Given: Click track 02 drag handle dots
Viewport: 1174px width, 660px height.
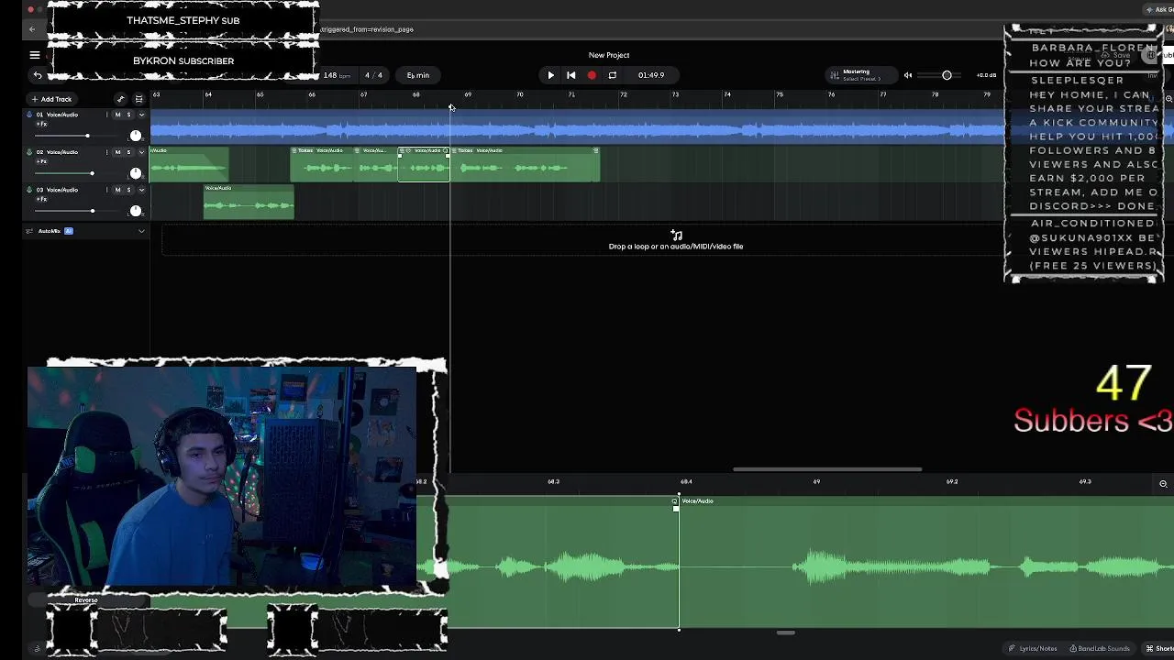Looking at the screenshot, I should [107, 152].
